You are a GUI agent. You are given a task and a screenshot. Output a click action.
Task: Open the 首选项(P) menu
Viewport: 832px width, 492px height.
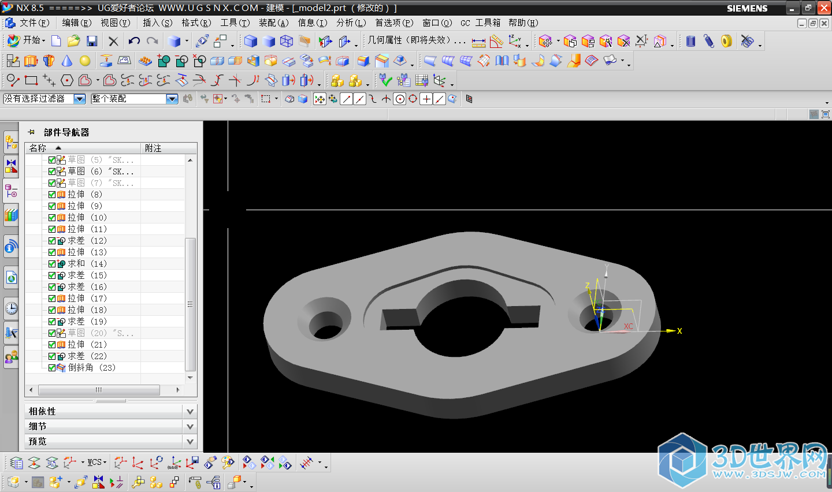coord(394,23)
